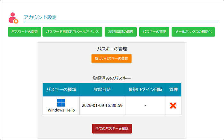Click the empty last-login dash cell
224x140 pixels.
click(x=145, y=105)
